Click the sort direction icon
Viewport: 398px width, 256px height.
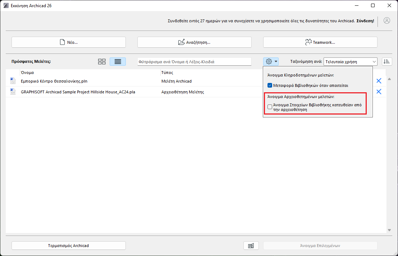click(x=387, y=61)
